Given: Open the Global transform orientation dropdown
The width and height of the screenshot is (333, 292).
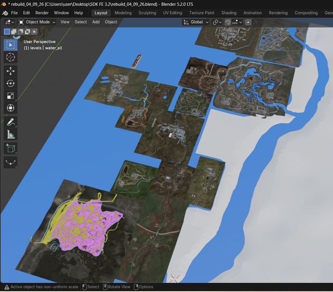Looking at the screenshot, I should coord(196,22).
